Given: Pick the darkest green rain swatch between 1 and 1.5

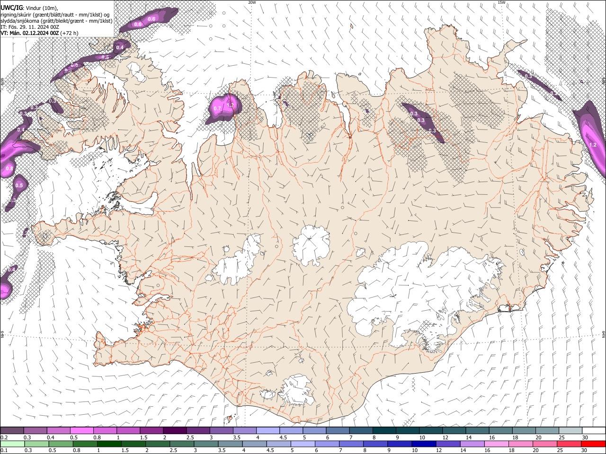Looking at the screenshot, I should tap(109, 444).
